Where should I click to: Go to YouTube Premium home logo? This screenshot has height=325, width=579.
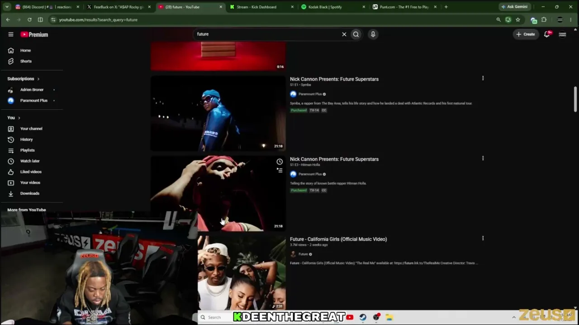[34, 34]
